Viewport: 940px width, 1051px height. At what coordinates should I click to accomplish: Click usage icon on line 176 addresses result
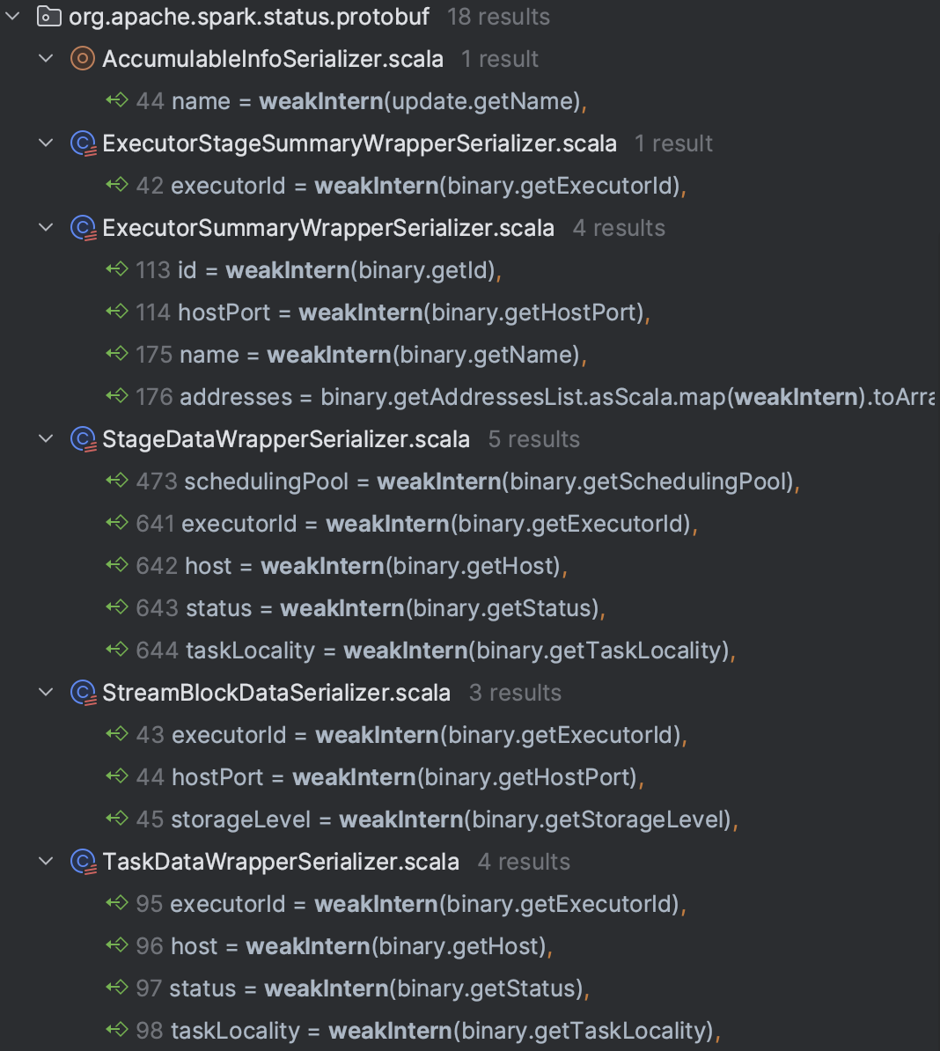(116, 395)
